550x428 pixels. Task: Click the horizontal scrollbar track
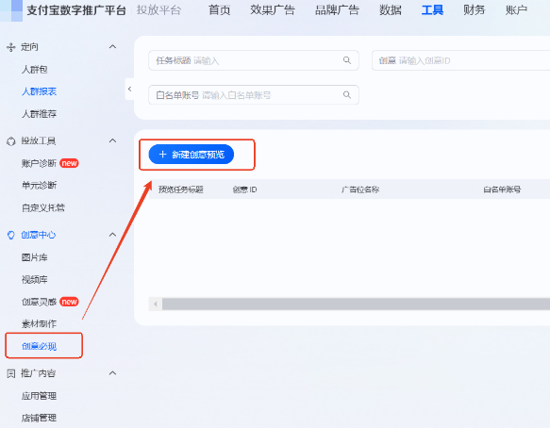tap(356, 304)
